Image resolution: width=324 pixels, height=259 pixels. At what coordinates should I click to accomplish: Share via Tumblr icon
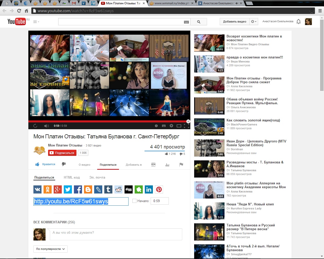click(x=108, y=189)
